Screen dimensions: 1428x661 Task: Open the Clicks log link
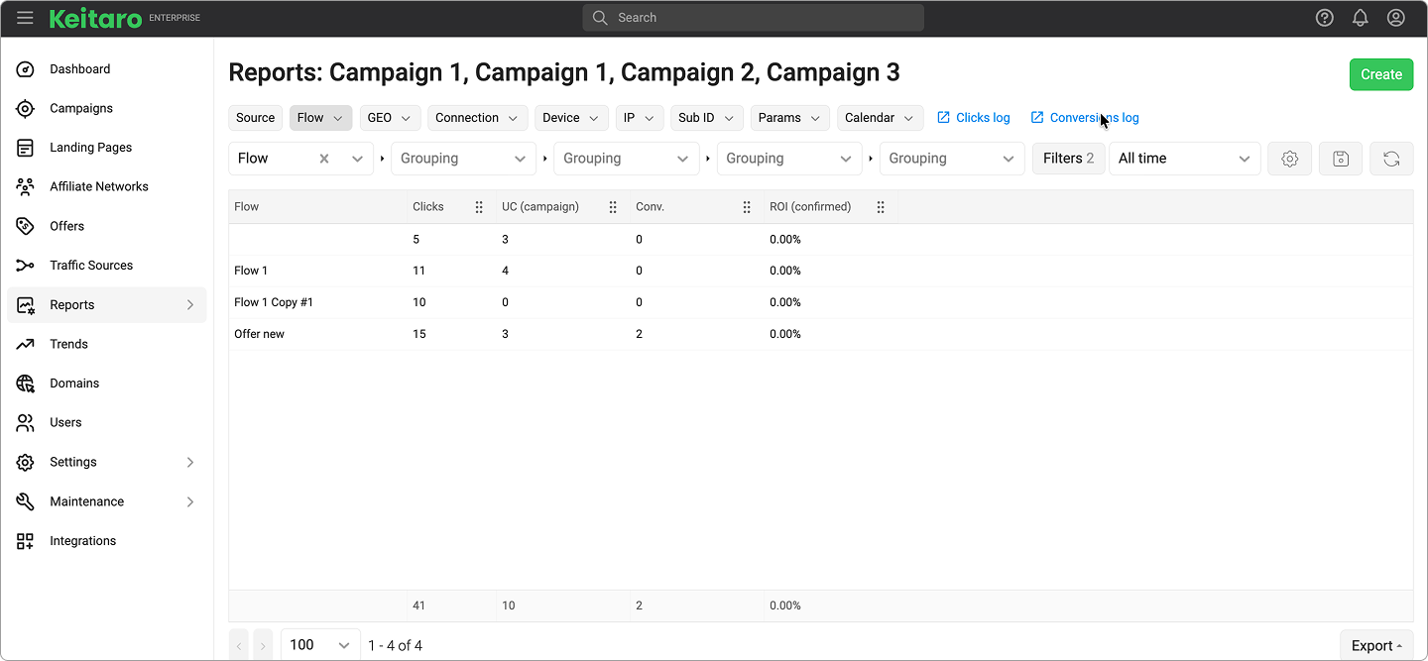[x=973, y=118]
